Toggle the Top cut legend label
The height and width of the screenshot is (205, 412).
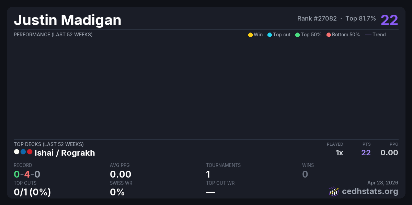(282, 35)
